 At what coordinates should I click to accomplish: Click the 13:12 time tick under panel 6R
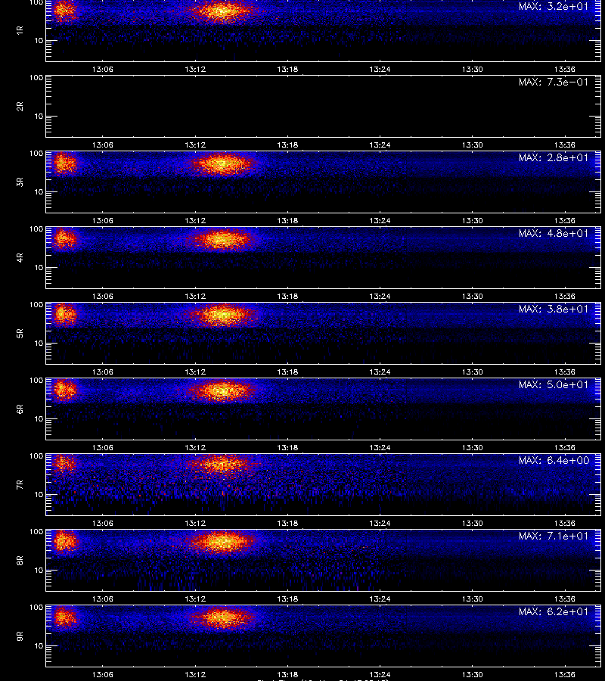click(x=195, y=447)
